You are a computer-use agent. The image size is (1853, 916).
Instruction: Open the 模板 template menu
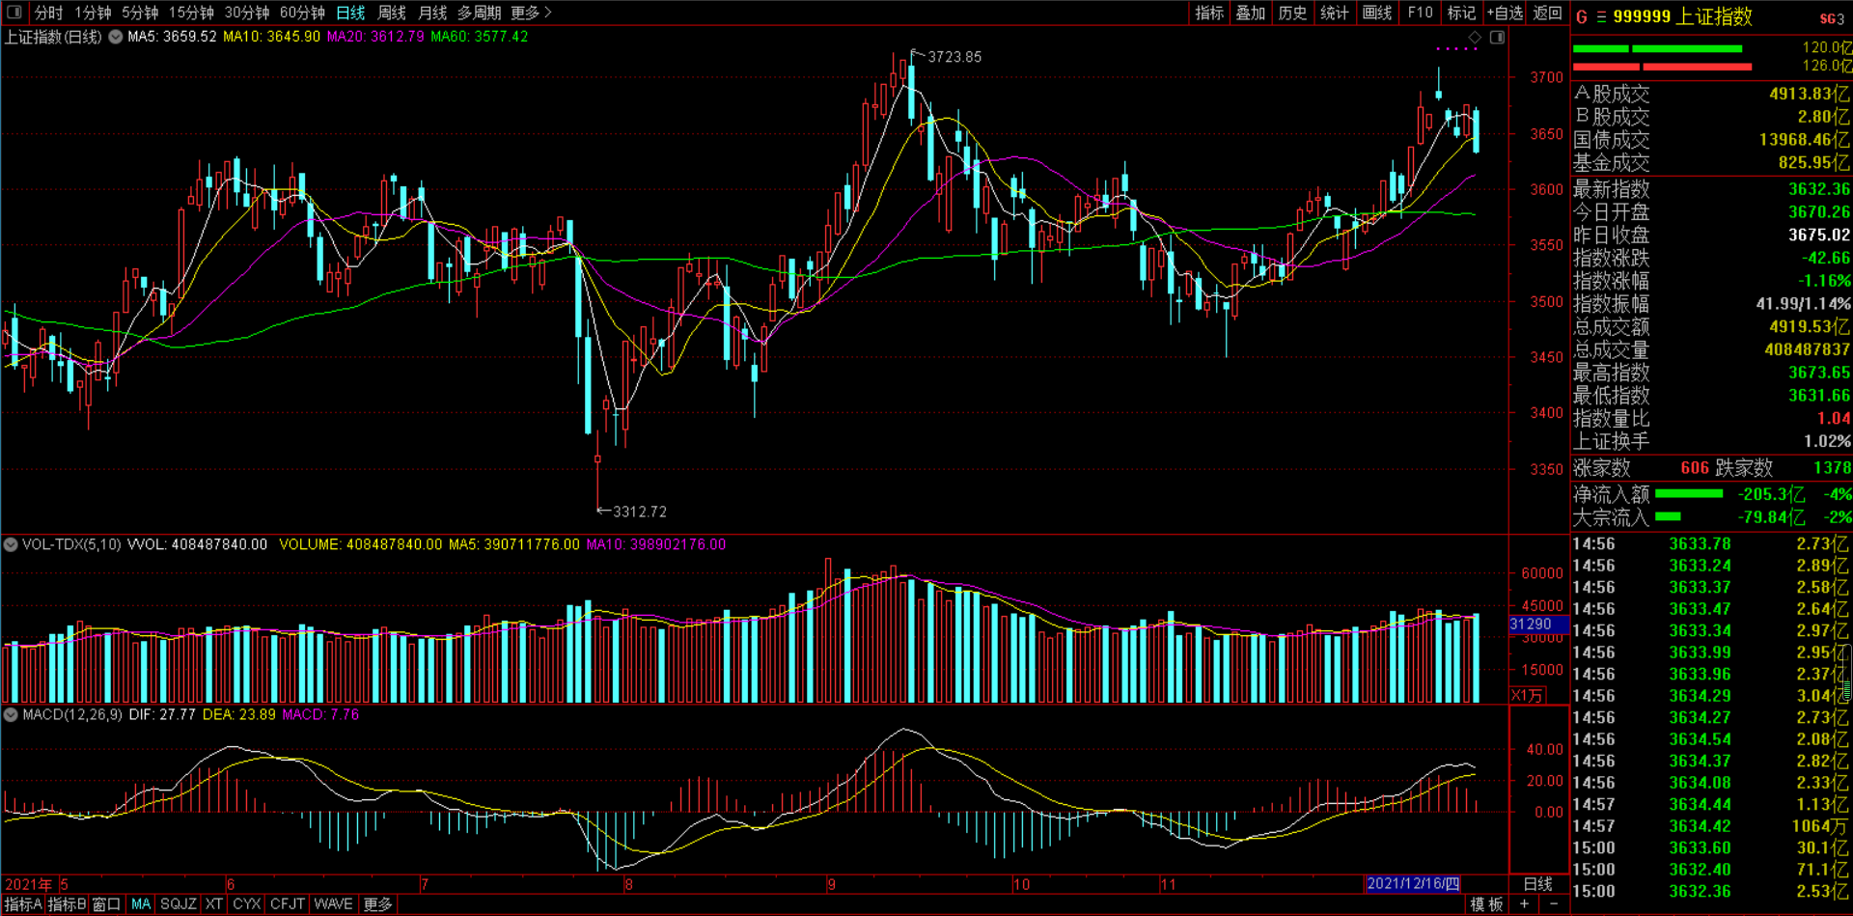[1486, 904]
